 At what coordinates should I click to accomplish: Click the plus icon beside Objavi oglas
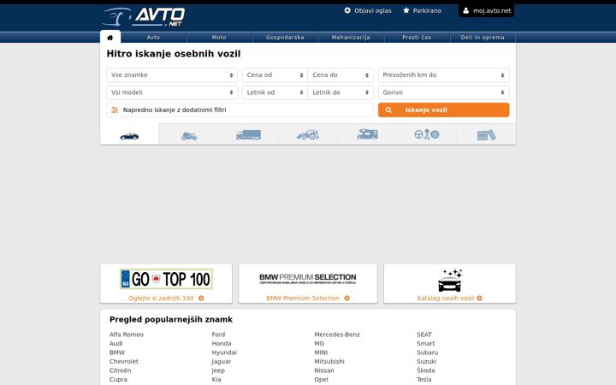[347, 10]
